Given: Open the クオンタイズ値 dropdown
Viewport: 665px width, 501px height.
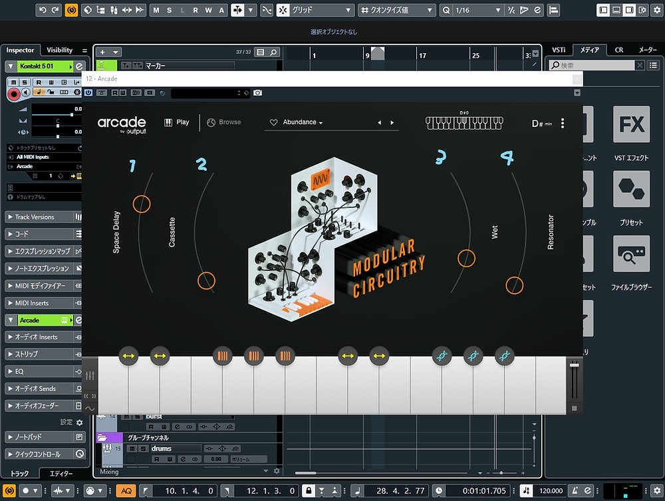Looking at the screenshot, I should (x=398, y=10).
